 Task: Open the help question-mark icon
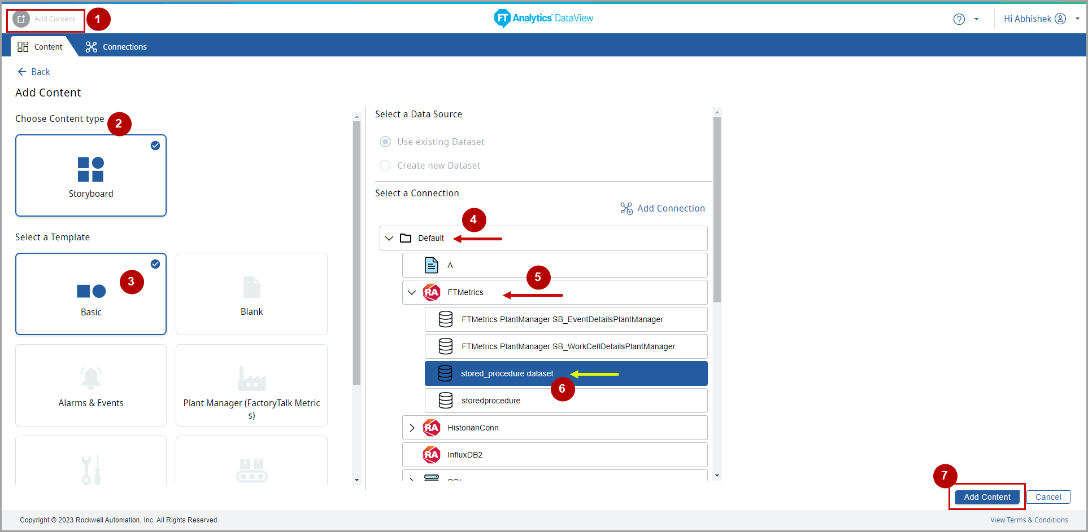(x=959, y=19)
